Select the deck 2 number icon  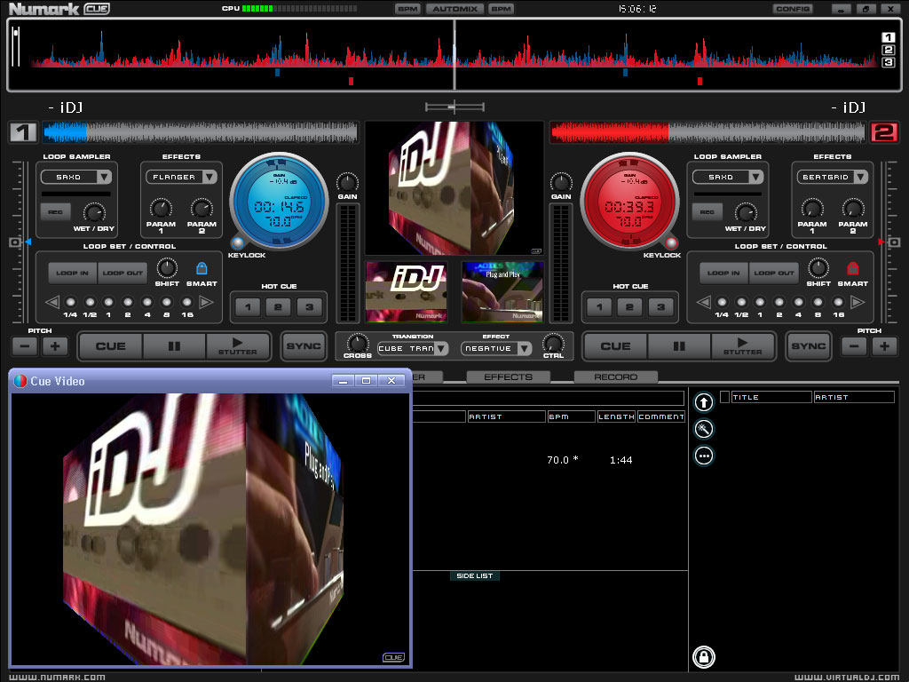tap(884, 132)
